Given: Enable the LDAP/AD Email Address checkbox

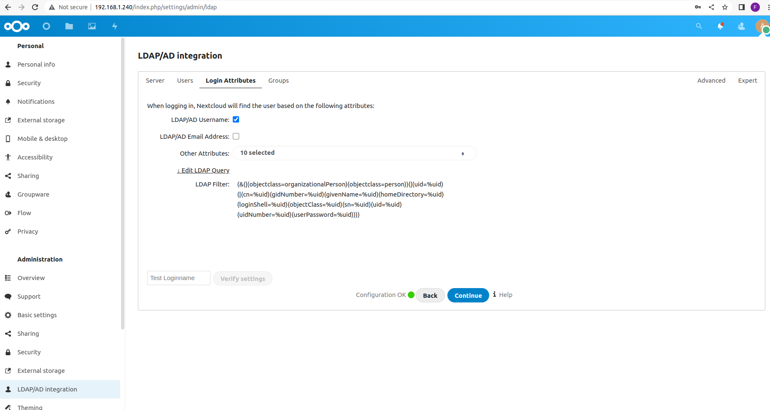Looking at the screenshot, I should pyautogui.click(x=236, y=136).
